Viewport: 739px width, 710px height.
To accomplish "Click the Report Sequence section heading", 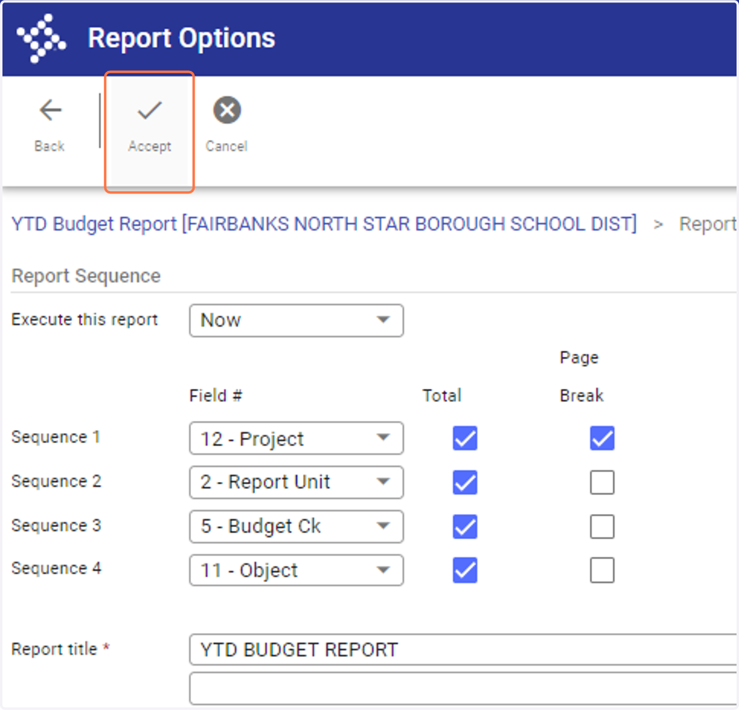I will tap(86, 276).
